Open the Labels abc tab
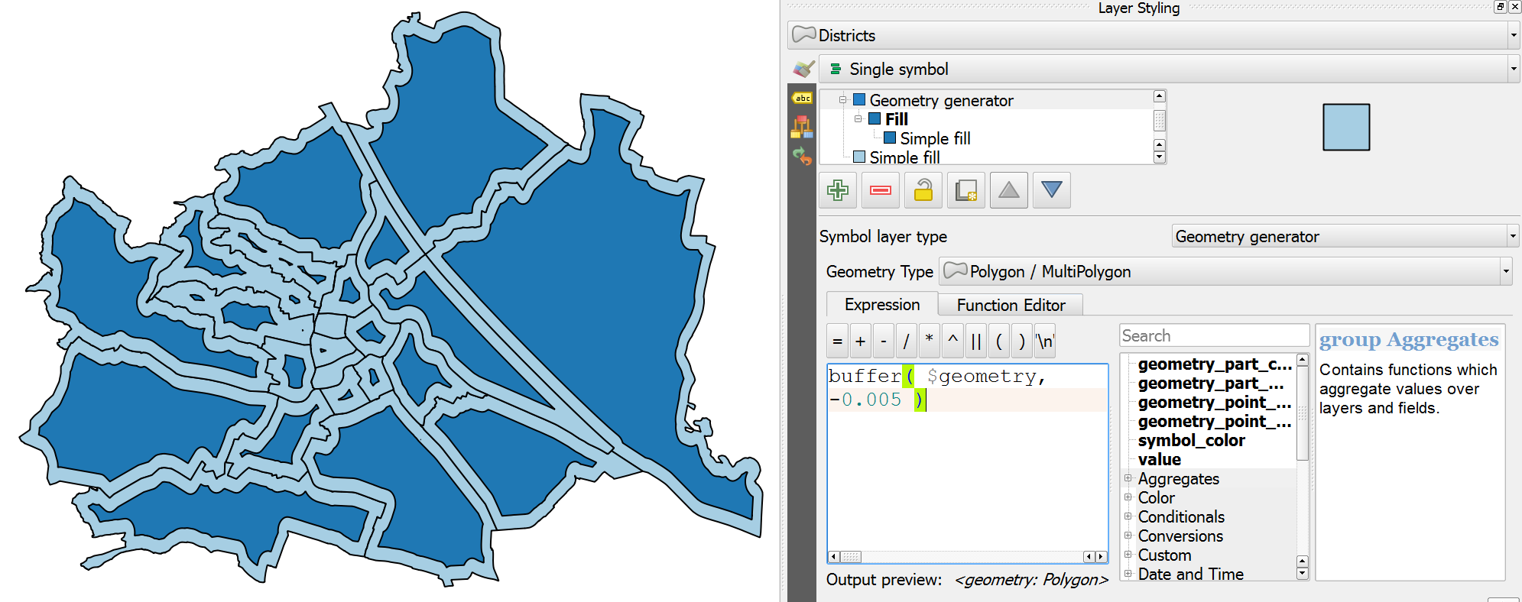1522x602 pixels. coord(802,98)
